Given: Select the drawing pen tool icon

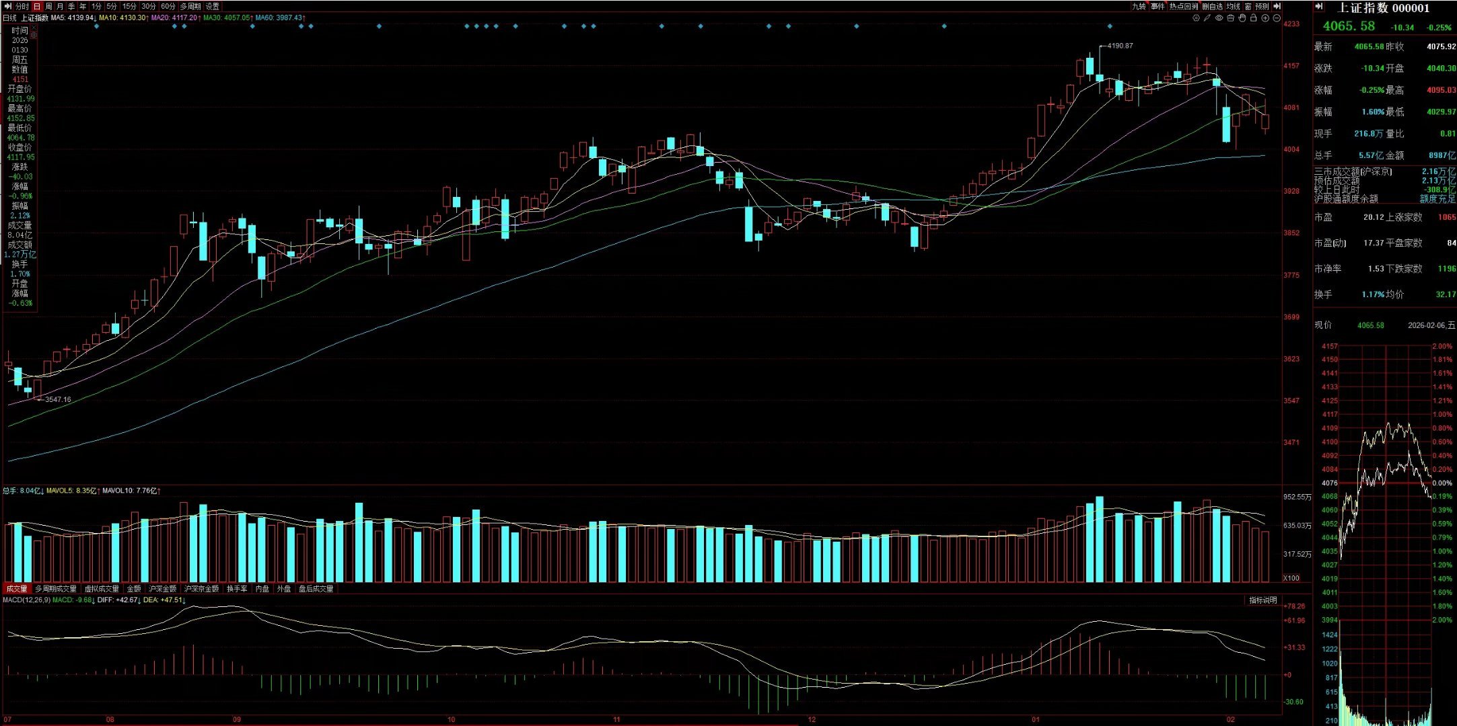Looking at the screenshot, I should [x=1207, y=18].
